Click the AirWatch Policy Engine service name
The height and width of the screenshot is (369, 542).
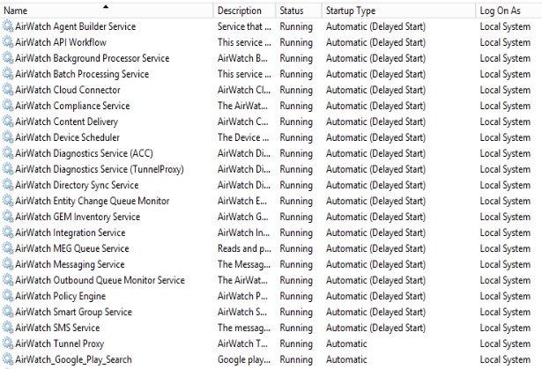(61, 296)
